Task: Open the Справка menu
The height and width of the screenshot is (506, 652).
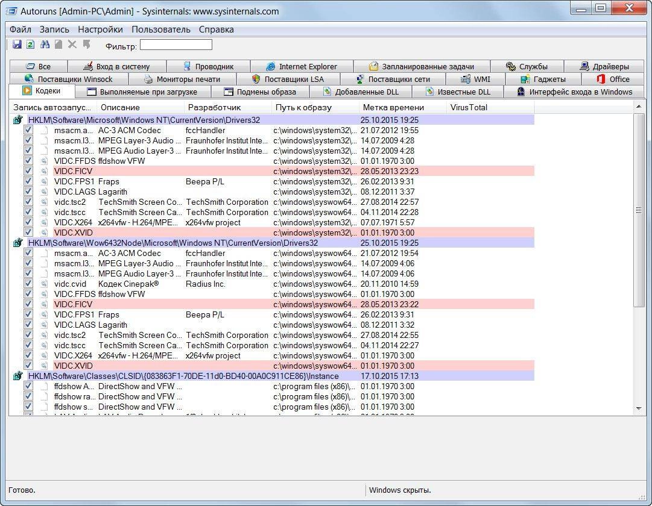Action: (216, 30)
